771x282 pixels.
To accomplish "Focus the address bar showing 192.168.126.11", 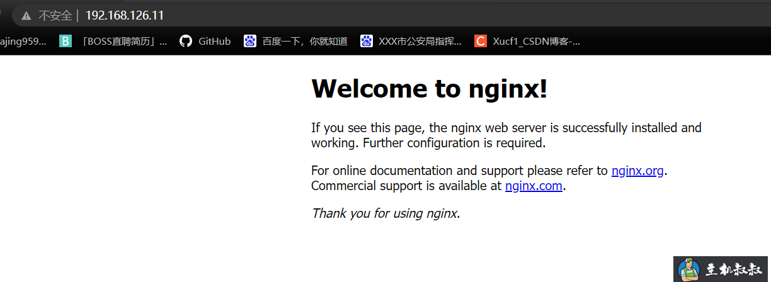I will click(x=124, y=15).
